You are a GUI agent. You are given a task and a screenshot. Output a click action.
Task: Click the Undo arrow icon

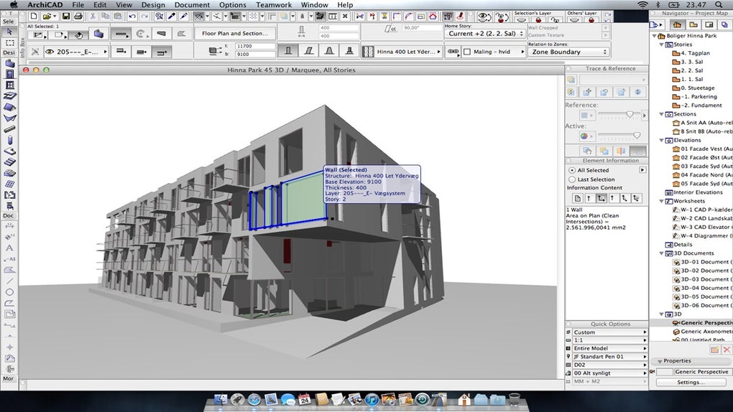click(x=133, y=16)
